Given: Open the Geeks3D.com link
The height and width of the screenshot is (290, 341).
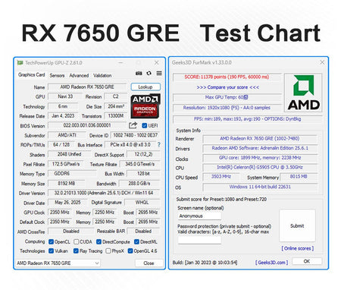Looking at the screenshot, I should 271,263.
